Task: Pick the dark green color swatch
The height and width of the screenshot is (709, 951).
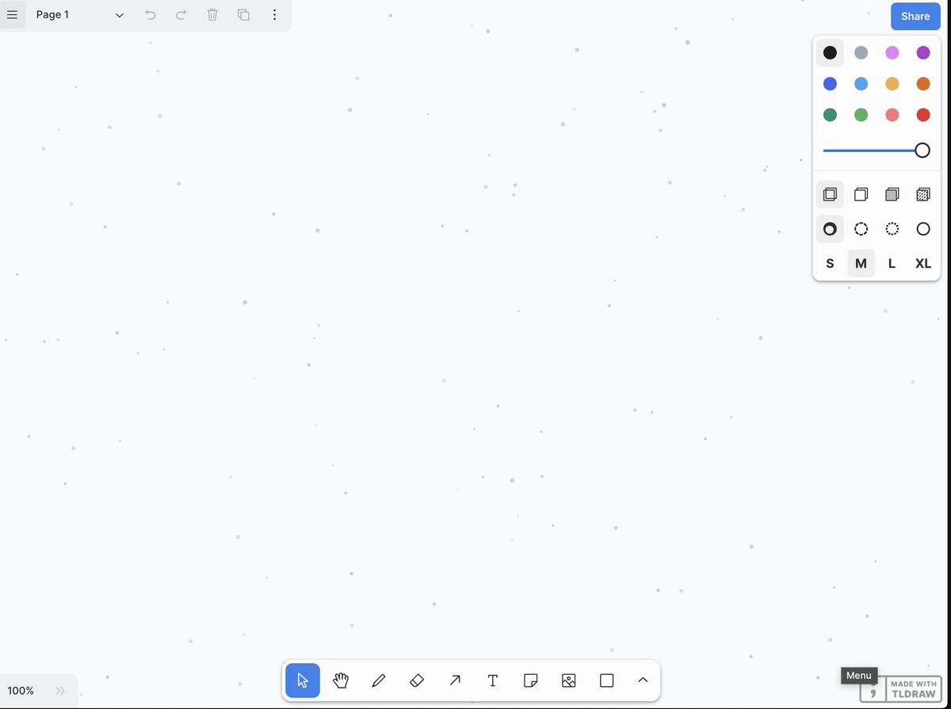Action: pos(830,115)
